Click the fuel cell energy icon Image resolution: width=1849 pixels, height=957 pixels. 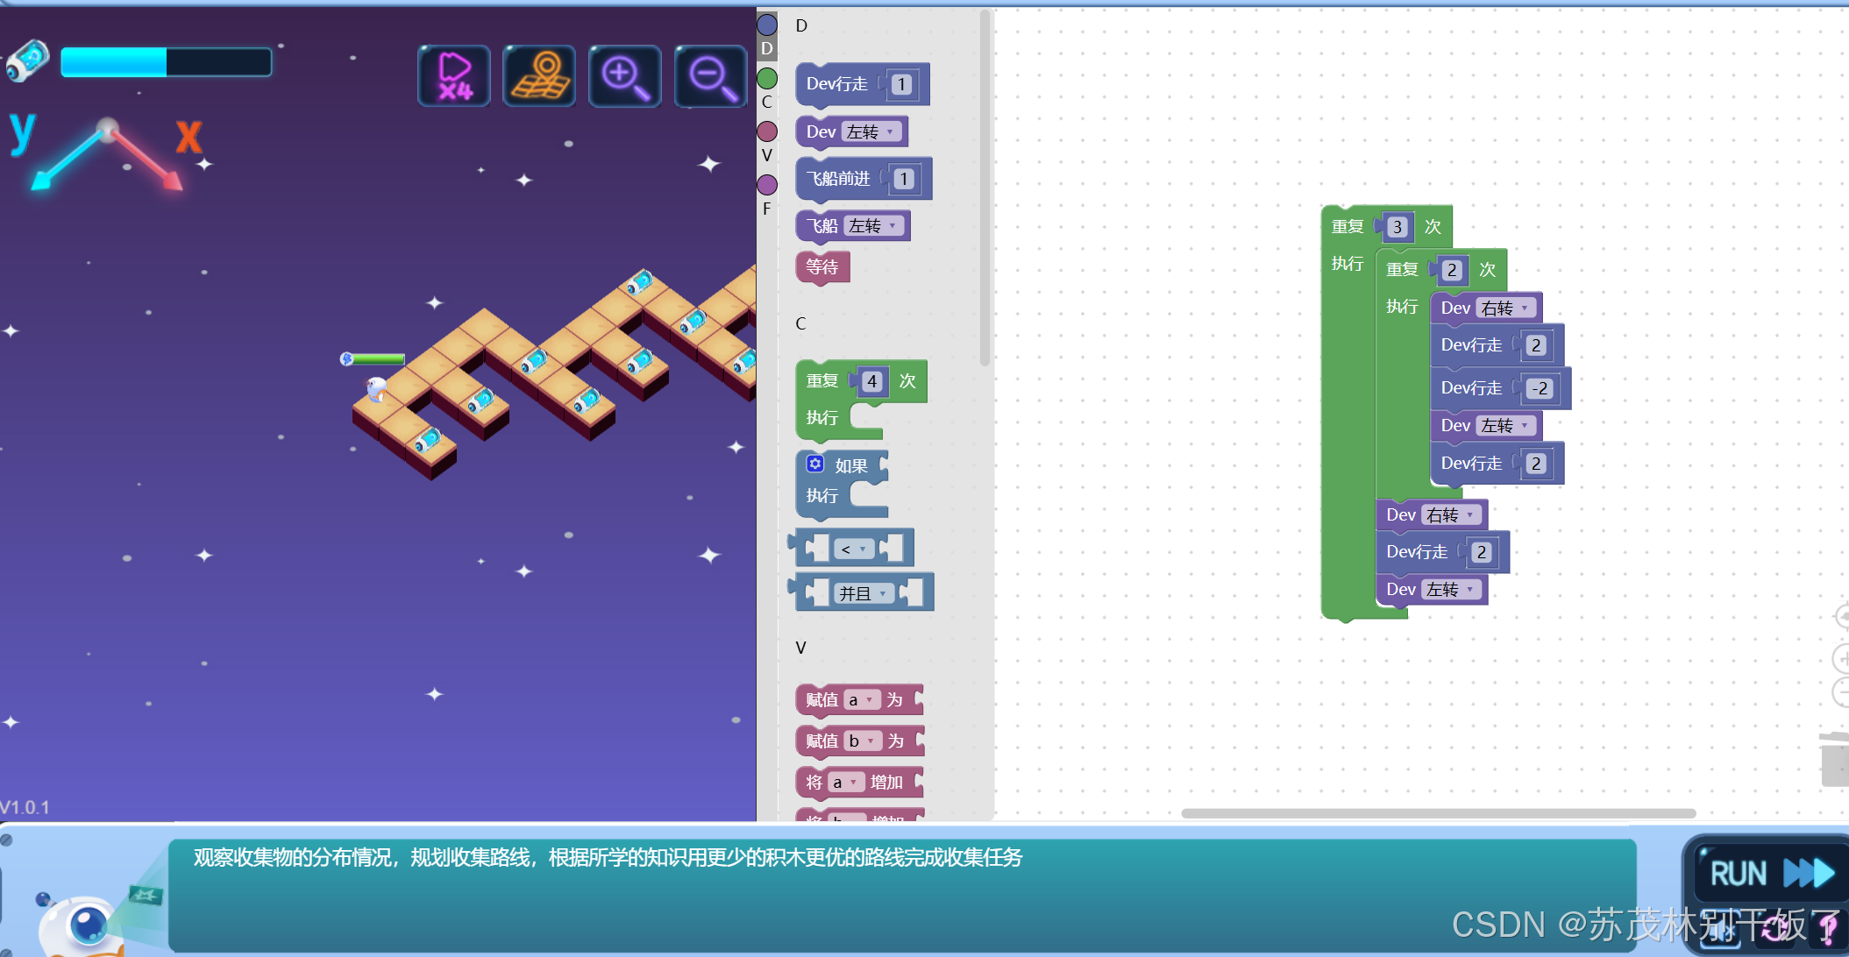tap(28, 60)
